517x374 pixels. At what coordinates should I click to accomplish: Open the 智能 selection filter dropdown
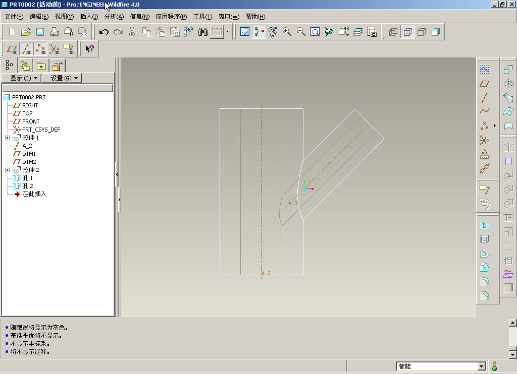coord(481,366)
